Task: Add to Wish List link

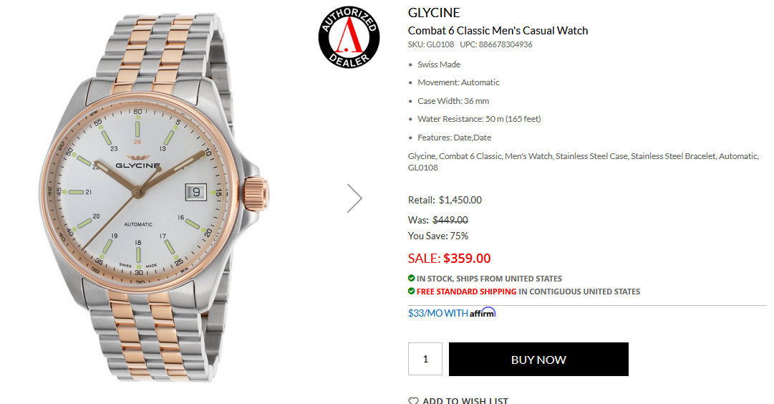Action: pyautogui.click(x=458, y=400)
